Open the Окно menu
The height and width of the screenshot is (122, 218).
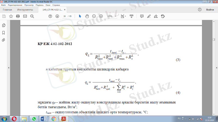click(x=48, y=5)
